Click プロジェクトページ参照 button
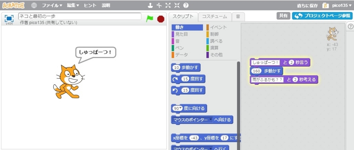Image resolution: width=354 pixels, height=150 pixels. [x=322, y=16]
